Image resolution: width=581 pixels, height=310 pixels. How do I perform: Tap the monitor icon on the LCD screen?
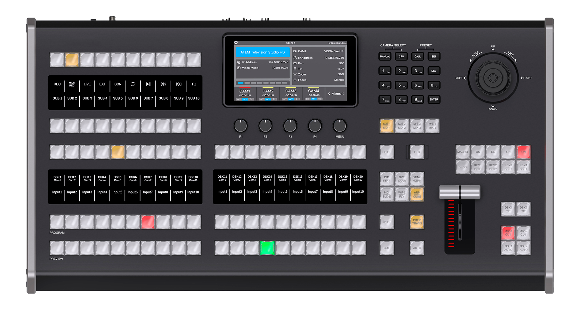pyautogui.click(x=236, y=43)
